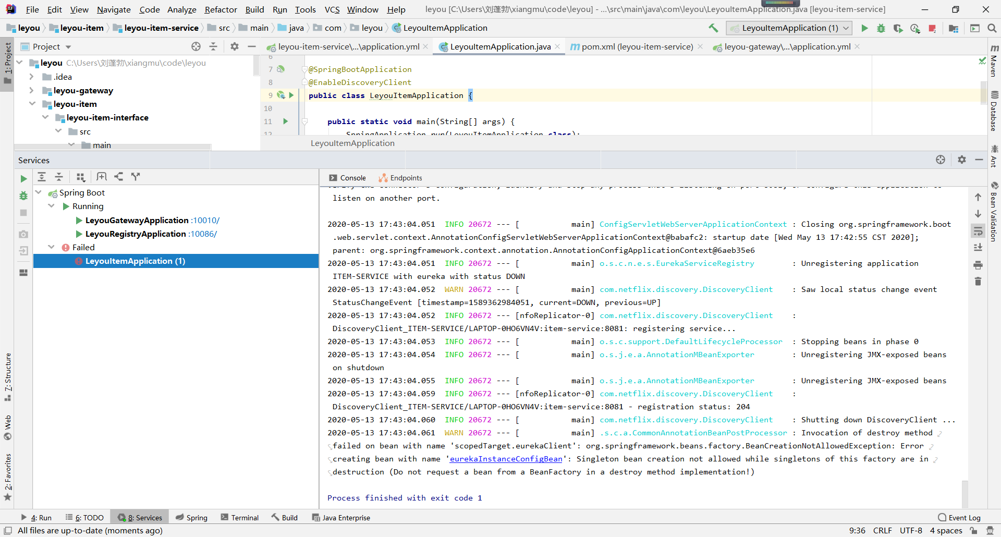Open the Event Log
Viewport: 1001px width, 537px height.
click(x=959, y=517)
